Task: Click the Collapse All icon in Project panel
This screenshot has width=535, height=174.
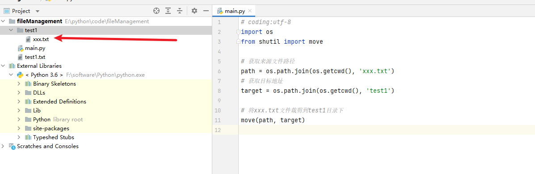Action: coord(180,11)
